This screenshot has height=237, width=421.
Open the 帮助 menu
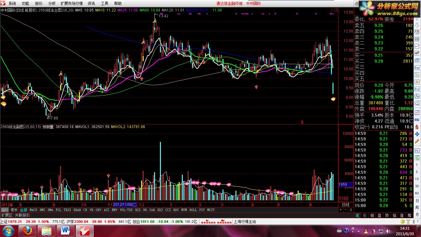click(118, 3)
